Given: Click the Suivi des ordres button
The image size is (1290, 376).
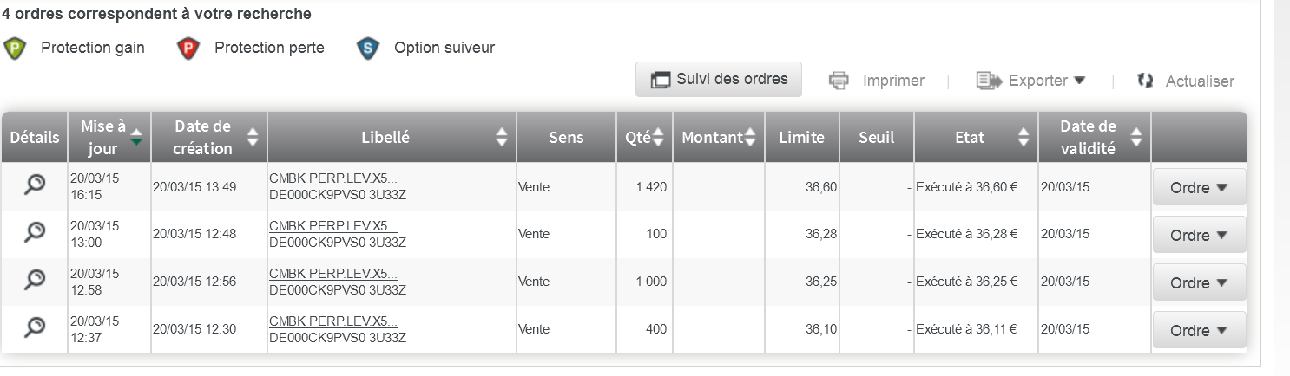Looking at the screenshot, I should 719,79.
